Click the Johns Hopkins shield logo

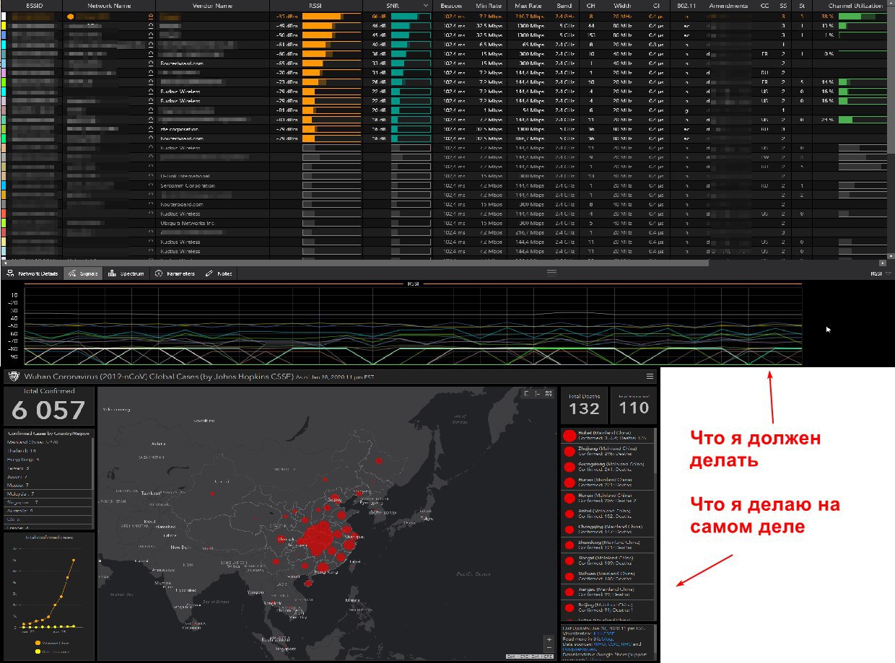point(13,376)
